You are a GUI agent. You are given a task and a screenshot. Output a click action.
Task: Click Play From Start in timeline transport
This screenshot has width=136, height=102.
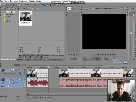click(33, 97)
